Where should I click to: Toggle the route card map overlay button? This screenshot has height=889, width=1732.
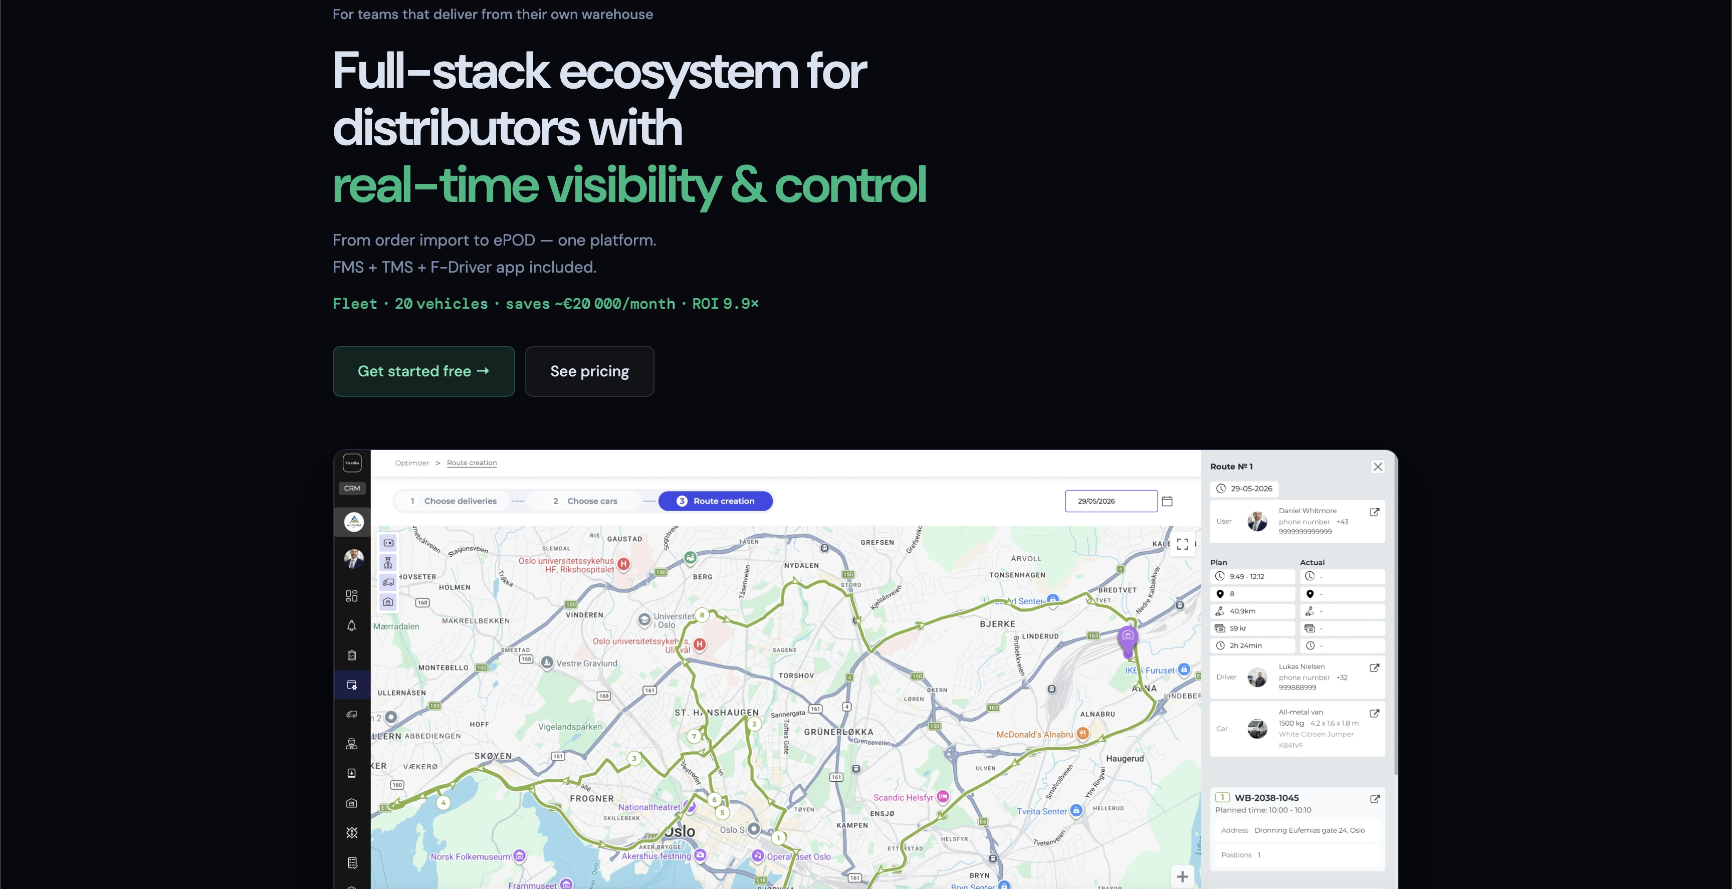click(x=388, y=543)
